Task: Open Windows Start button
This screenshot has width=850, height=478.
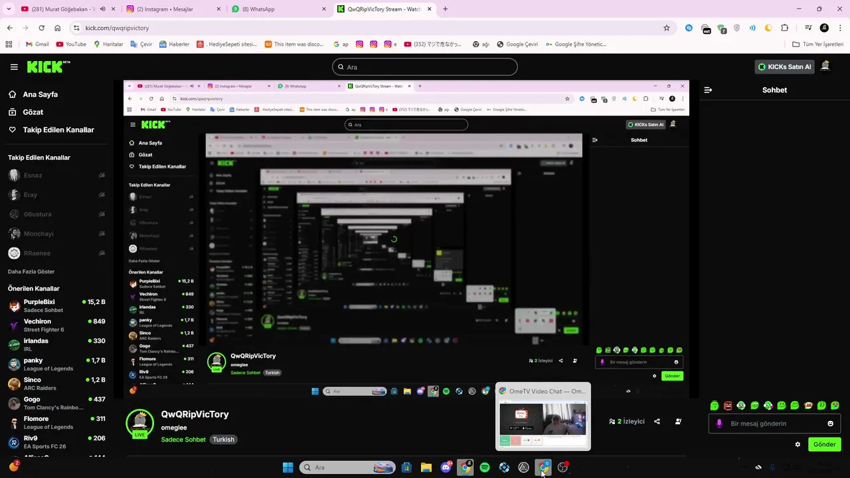Action: click(x=288, y=467)
